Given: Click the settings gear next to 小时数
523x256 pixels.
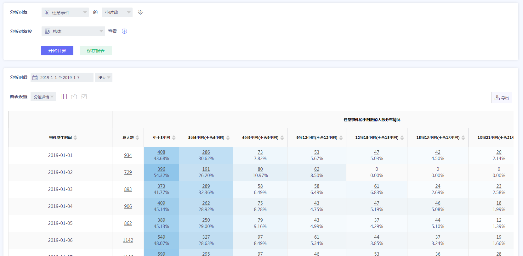Looking at the screenshot, I should point(140,12).
